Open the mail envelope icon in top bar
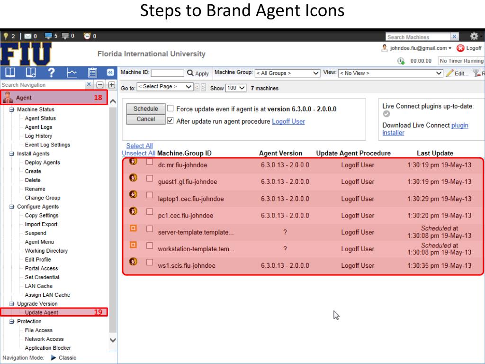The image size is (485, 364). pyautogui.click(x=28, y=36)
